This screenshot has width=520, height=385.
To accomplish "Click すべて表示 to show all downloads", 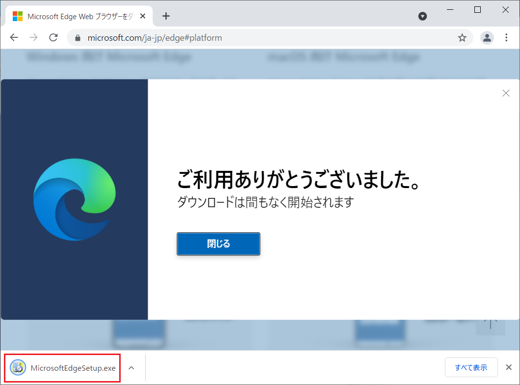I will pos(471,367).
